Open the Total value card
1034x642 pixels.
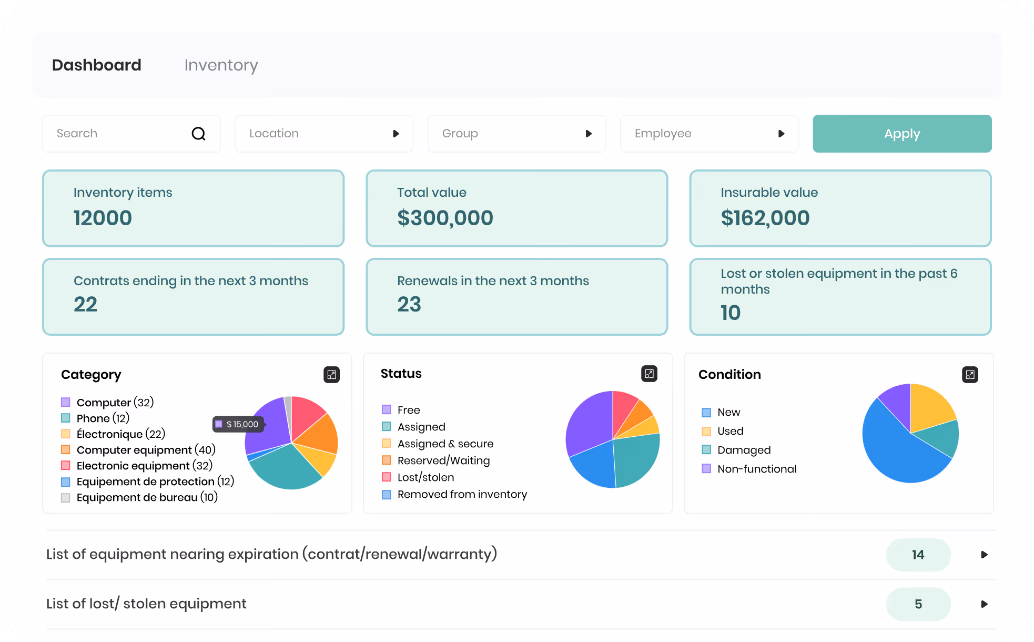517,208
